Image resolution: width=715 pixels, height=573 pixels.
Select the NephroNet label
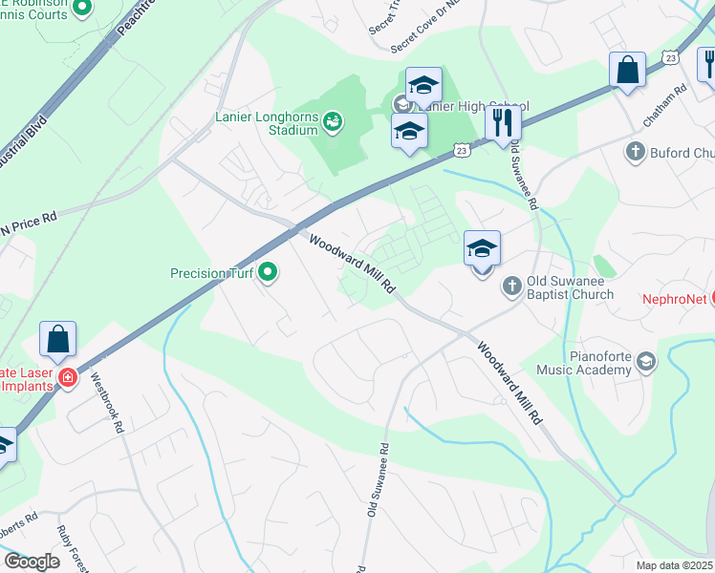coord(675,299)
